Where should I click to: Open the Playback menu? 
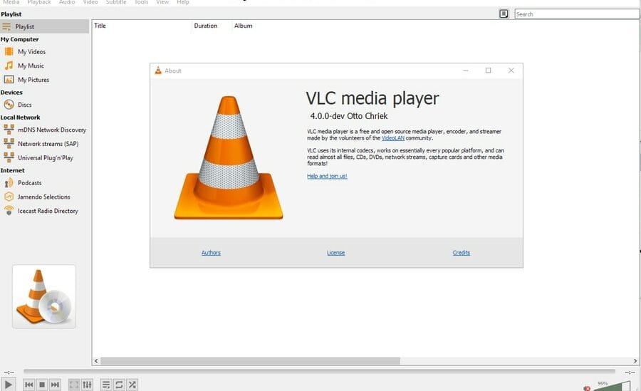tap(39, 2)
